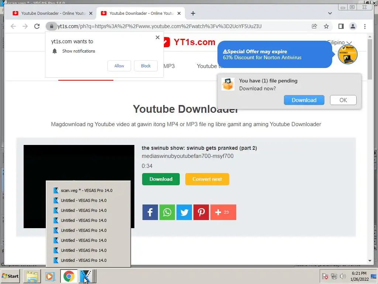Click the share page icon in address bar

pos(315,26)
